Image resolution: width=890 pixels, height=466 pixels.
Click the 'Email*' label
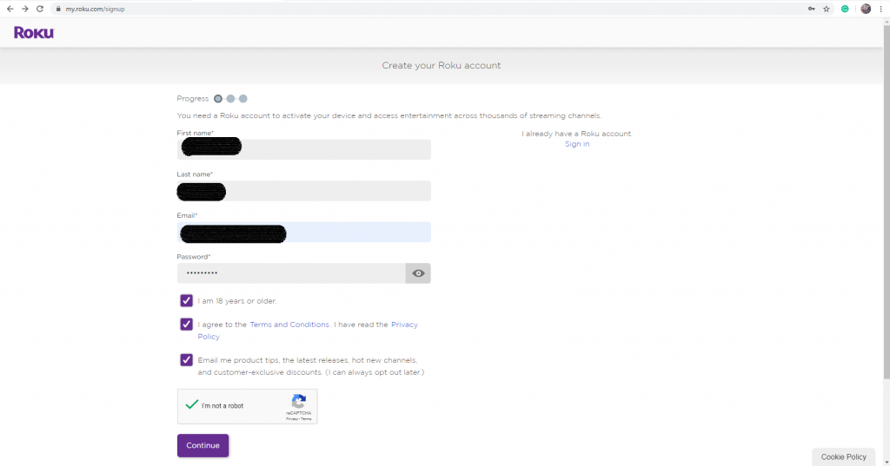point(188,215)
